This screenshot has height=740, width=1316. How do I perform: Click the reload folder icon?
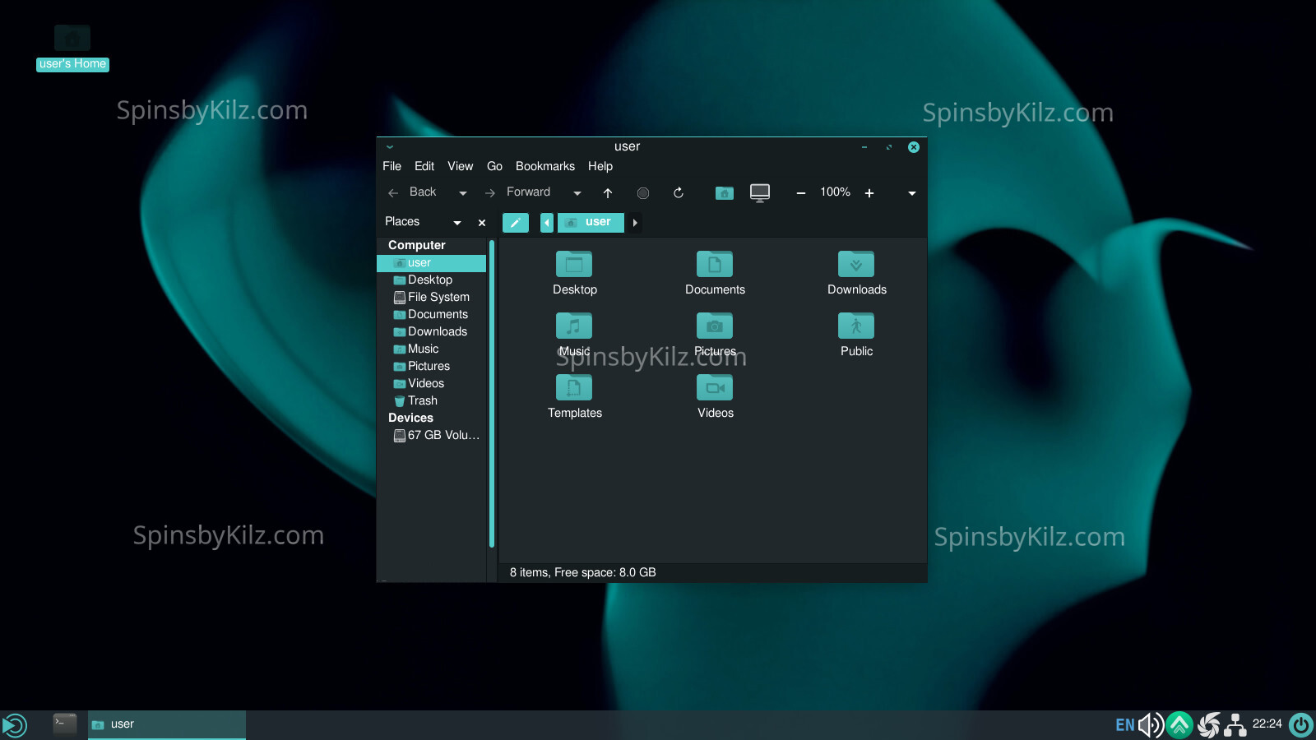[x=679, y=193]
